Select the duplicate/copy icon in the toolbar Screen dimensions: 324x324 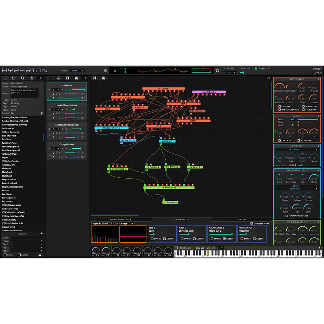tap(59, 78)
